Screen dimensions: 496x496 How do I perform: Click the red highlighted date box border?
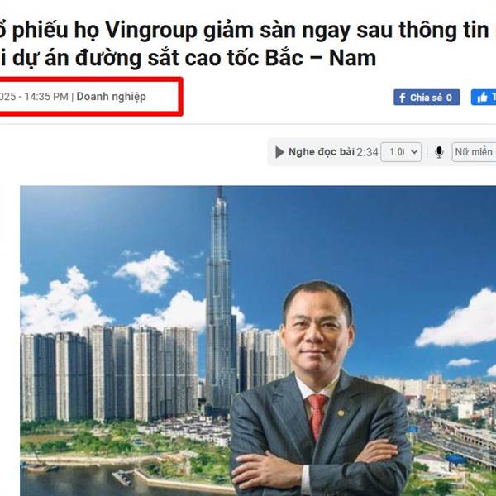181,96
